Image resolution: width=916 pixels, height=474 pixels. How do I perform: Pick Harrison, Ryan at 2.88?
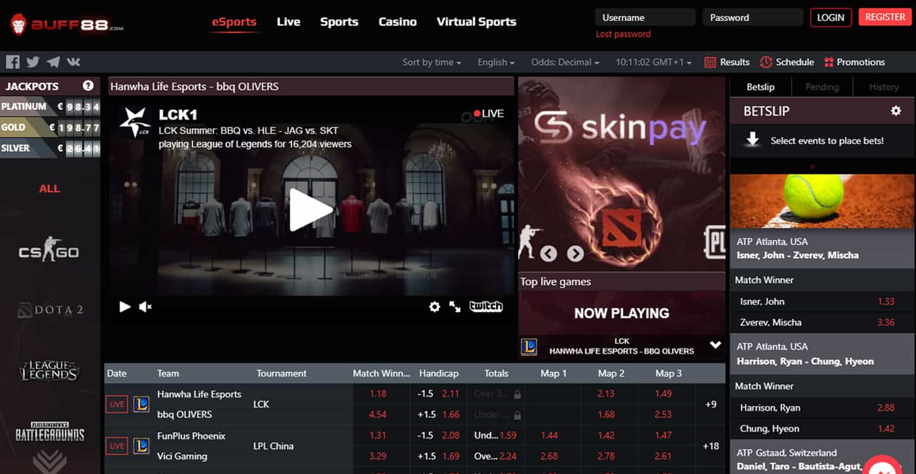point(822,407)
